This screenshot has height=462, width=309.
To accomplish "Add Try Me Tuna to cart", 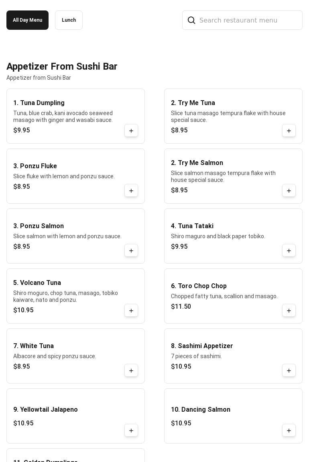I will coord(289,131).
